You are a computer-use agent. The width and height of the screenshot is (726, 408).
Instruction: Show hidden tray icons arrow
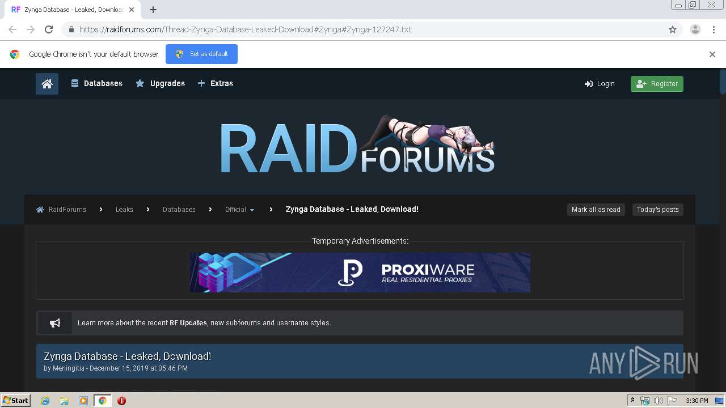[x=632, y=401]
